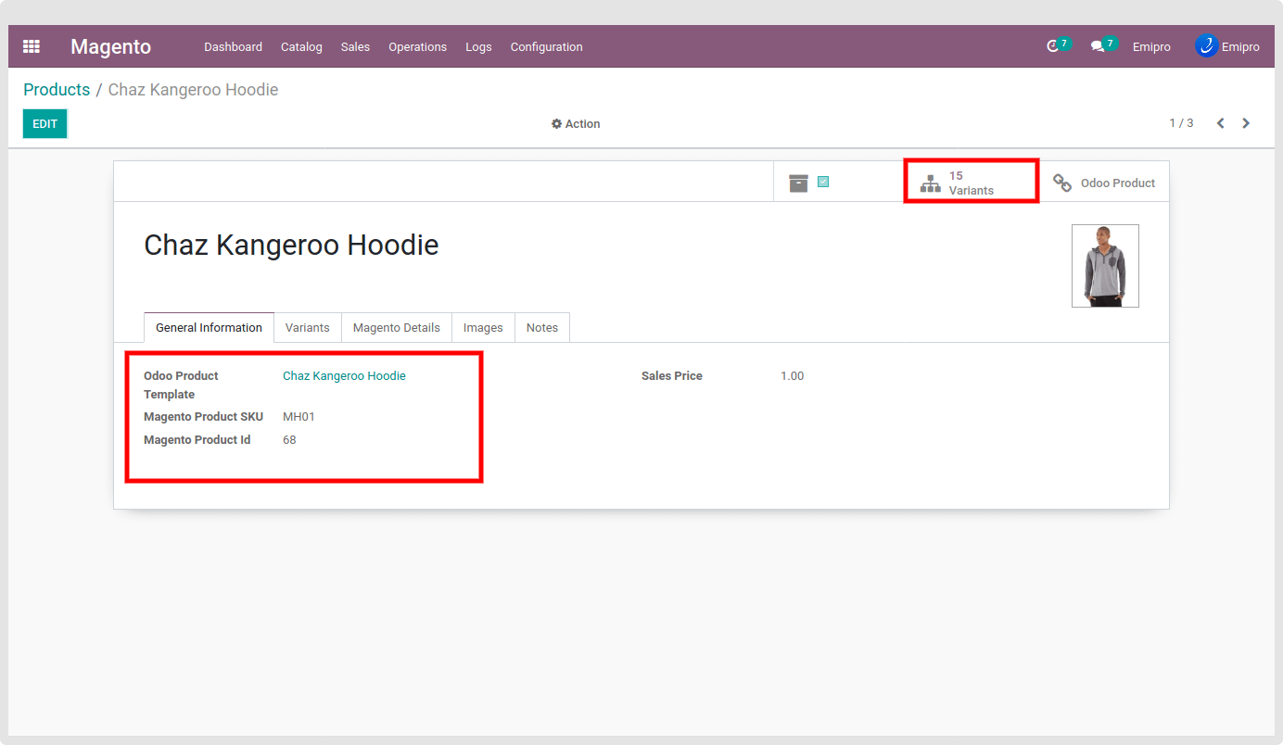Viewport: 1283px width, 745px height.
Task: Switch to the Variants tab
Action: click(308, 328)
